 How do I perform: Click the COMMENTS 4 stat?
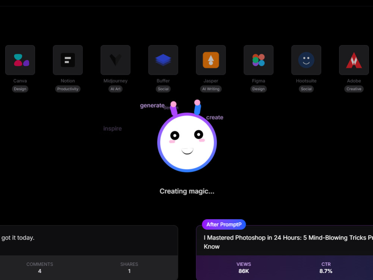tap(40, 268)
